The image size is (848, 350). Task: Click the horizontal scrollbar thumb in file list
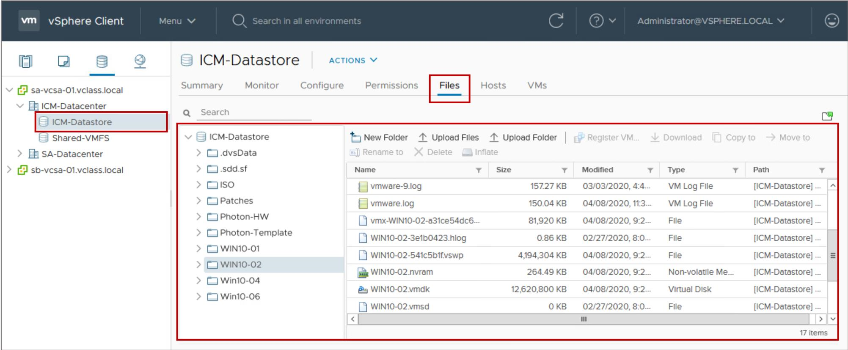pyautogui.click(x=584, y=319)
